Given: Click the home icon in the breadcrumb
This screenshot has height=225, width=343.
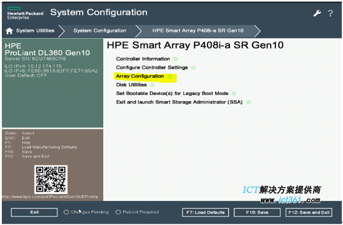Looking at the screenshot, I should [9, 31].
